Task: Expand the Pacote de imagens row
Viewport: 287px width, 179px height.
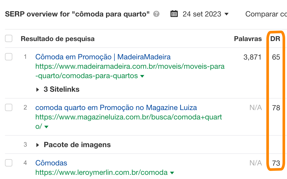Action: (74, 145)
